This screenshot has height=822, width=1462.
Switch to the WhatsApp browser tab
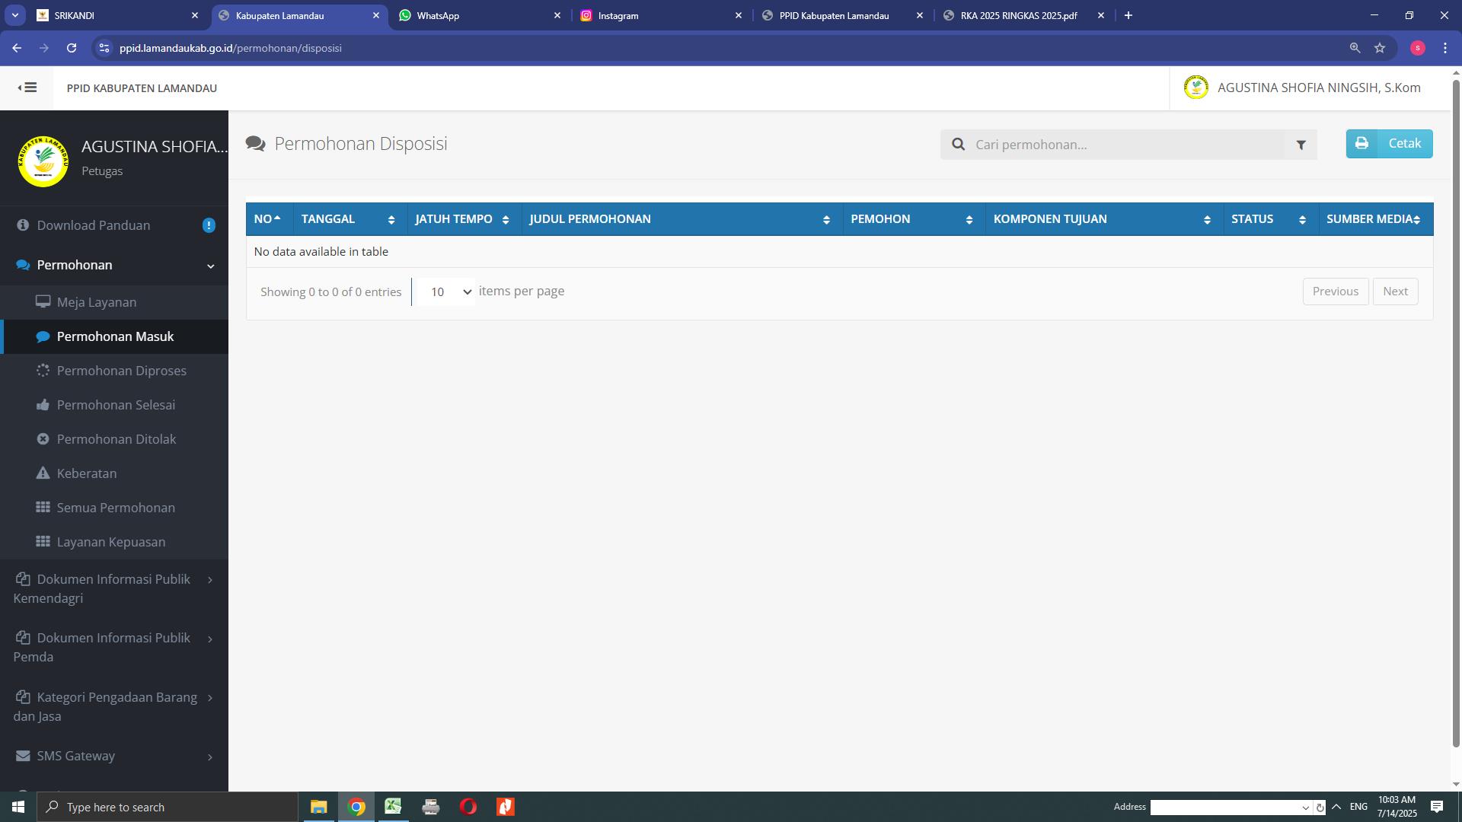pyautogui.click(x=480, y=15)
